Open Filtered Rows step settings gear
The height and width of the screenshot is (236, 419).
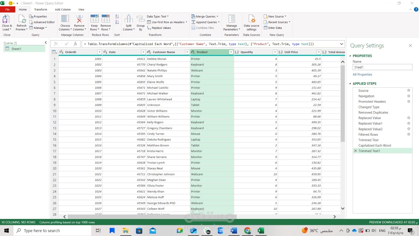409,134
